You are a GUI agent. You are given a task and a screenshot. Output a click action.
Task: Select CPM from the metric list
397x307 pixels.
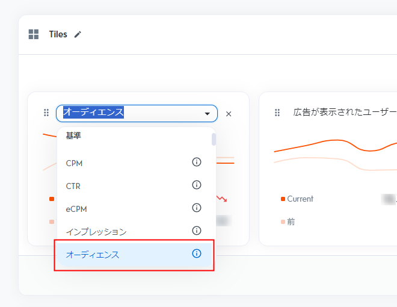click(74, 163)
